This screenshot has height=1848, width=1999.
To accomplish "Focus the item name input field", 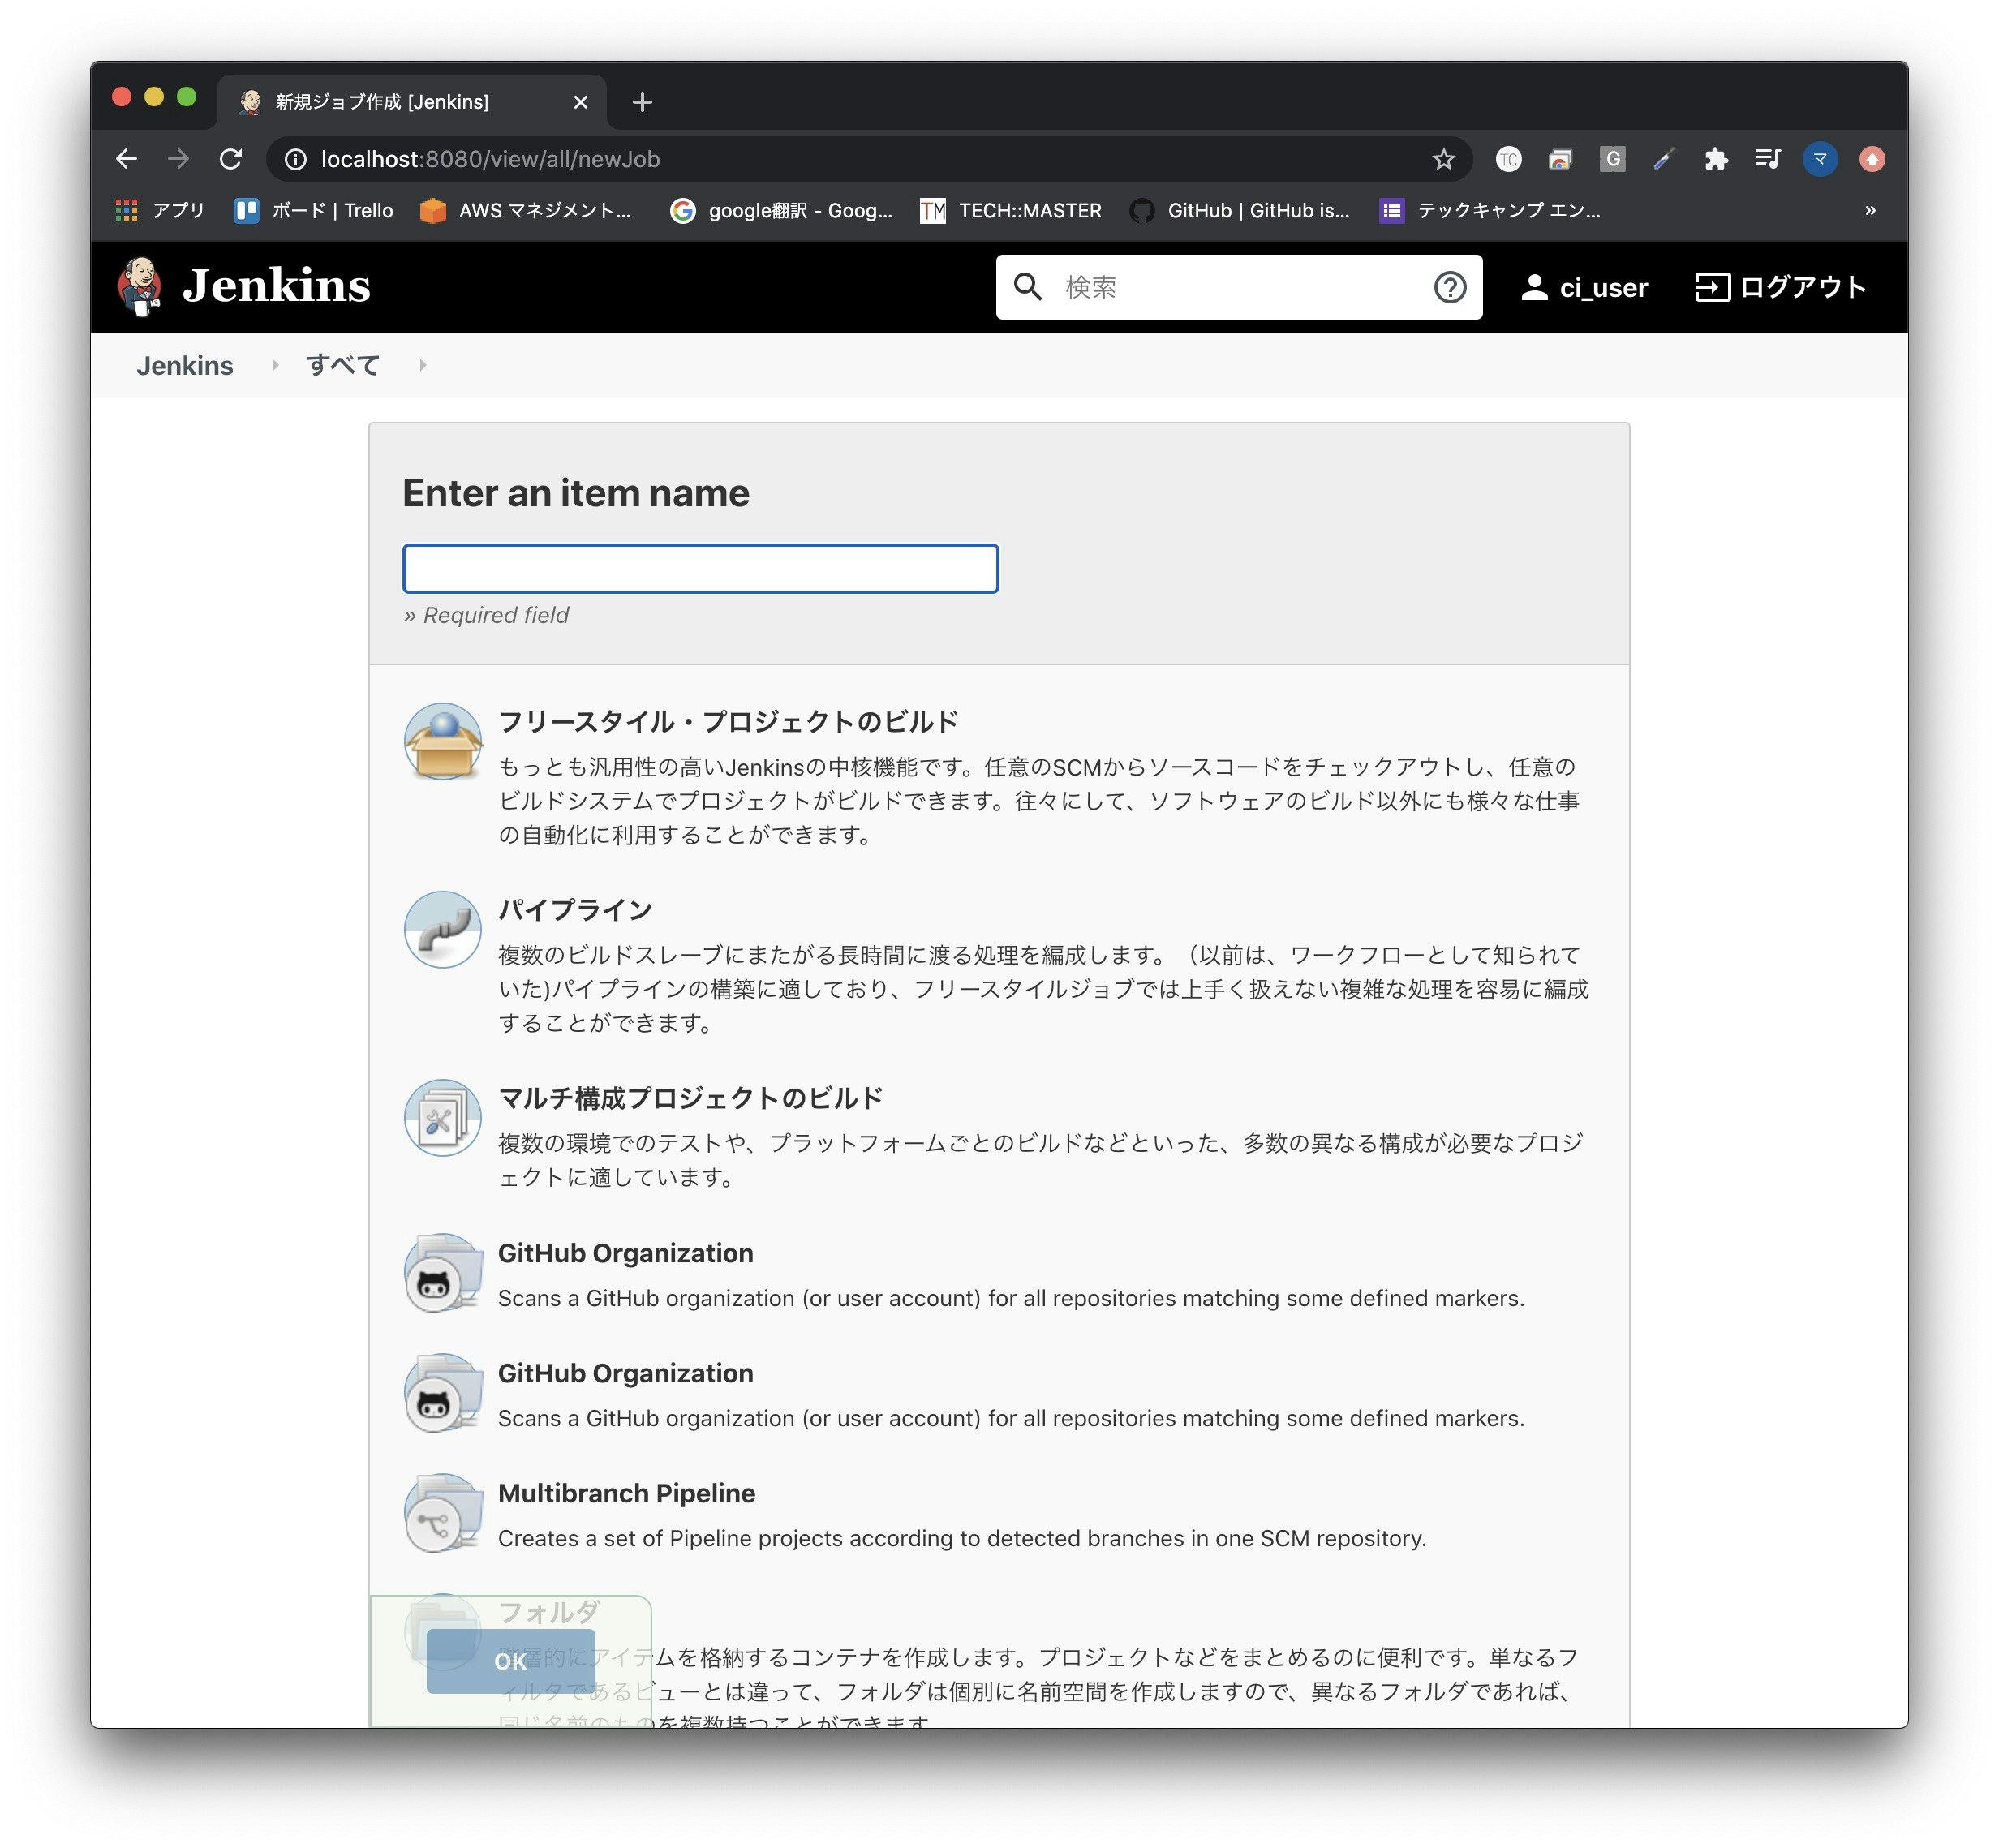I will pyautogui.click(x=700, y=569).
